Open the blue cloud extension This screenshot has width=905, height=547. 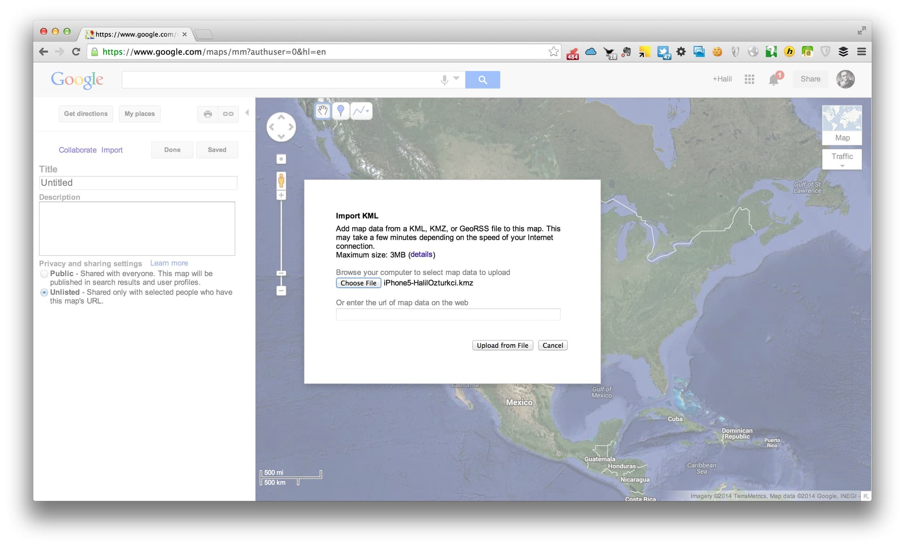pyautogui.click(x=591, y=51)
